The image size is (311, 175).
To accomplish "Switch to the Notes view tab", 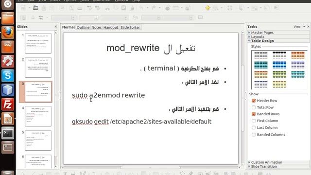I will click(96, 27).
